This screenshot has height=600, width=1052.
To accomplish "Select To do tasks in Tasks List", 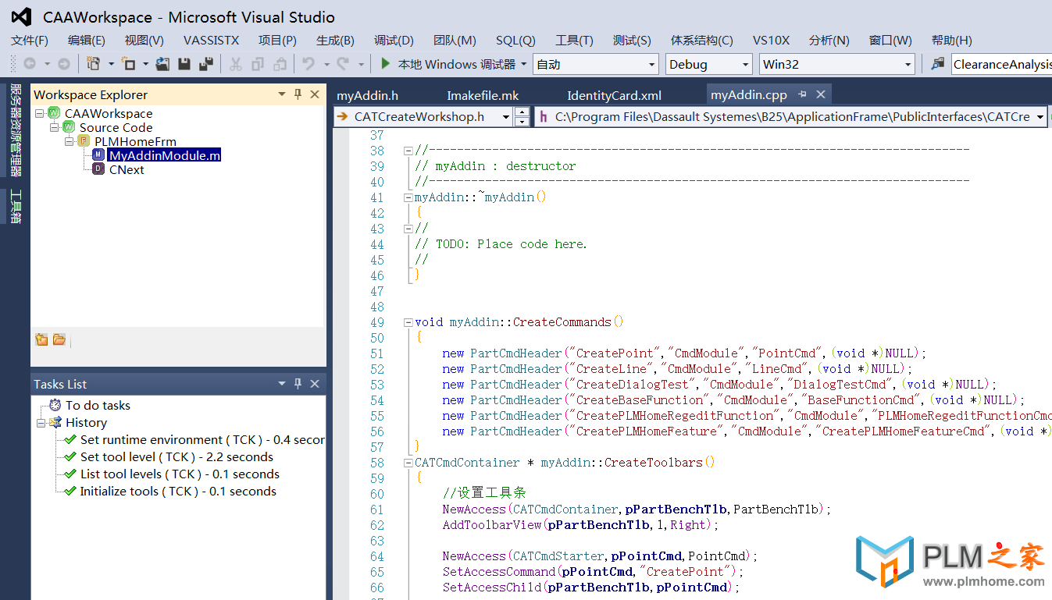I will point(98,405).
